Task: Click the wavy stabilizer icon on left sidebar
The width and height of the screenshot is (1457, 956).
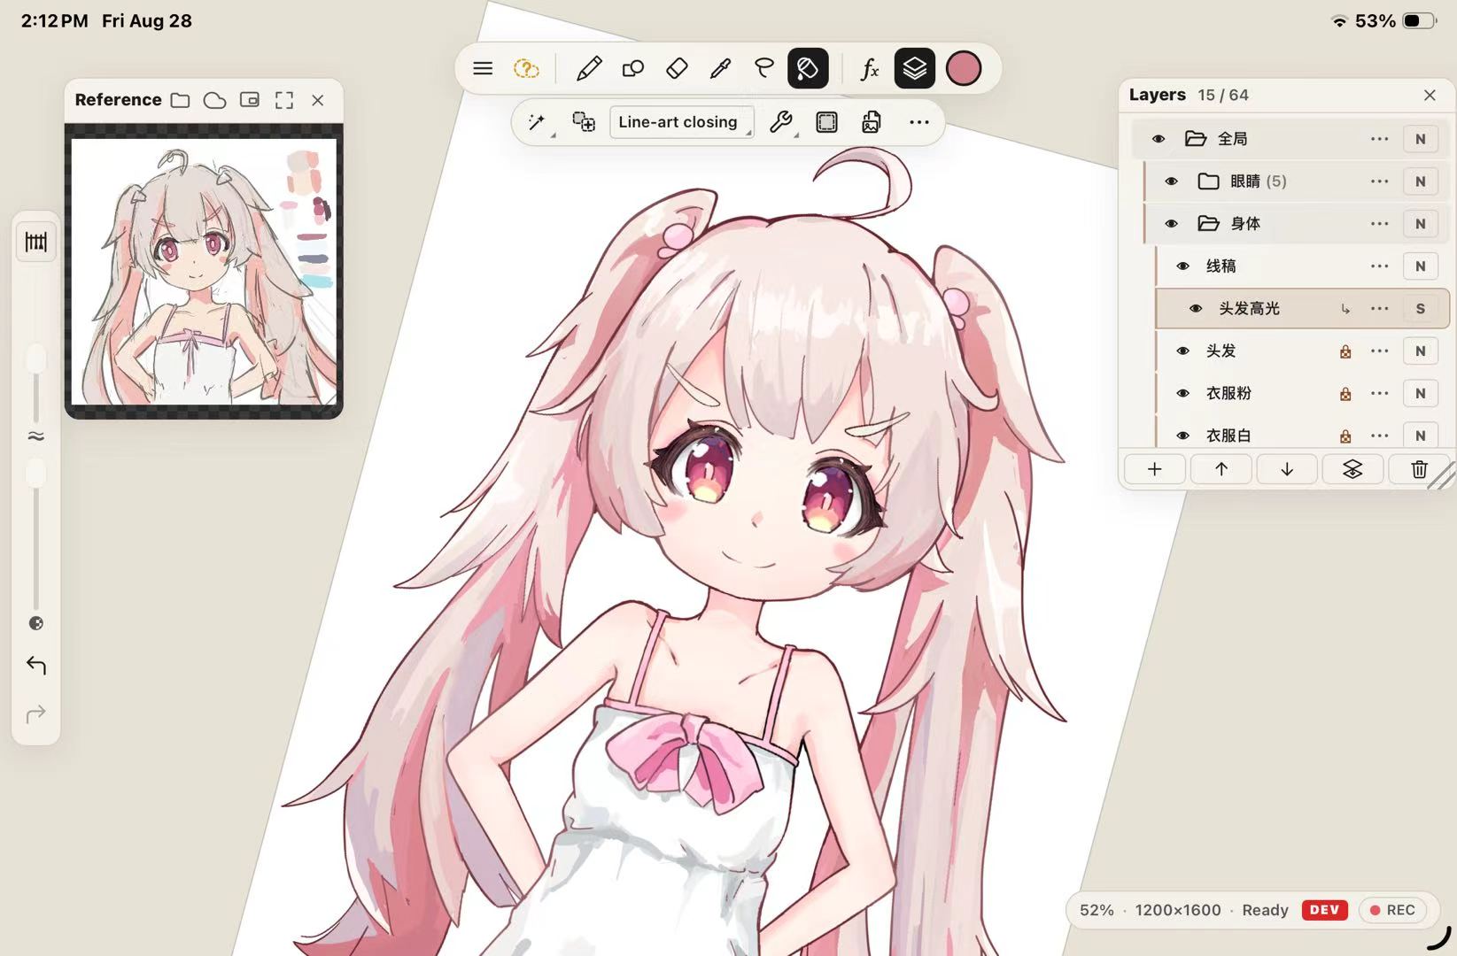Action: (36, 436)
